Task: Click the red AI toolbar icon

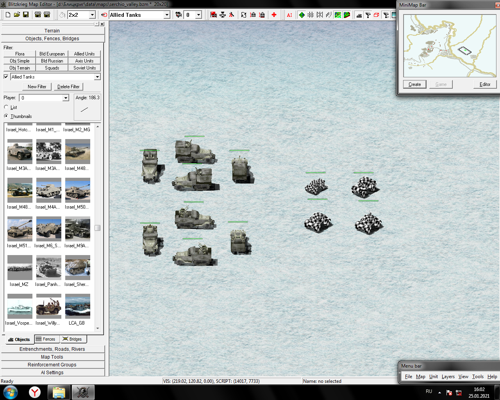Action: click(289, 15)
